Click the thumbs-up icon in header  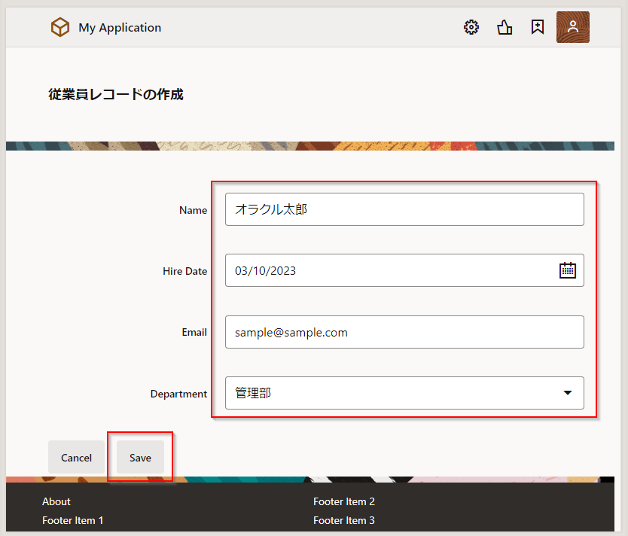pos(505,28)
